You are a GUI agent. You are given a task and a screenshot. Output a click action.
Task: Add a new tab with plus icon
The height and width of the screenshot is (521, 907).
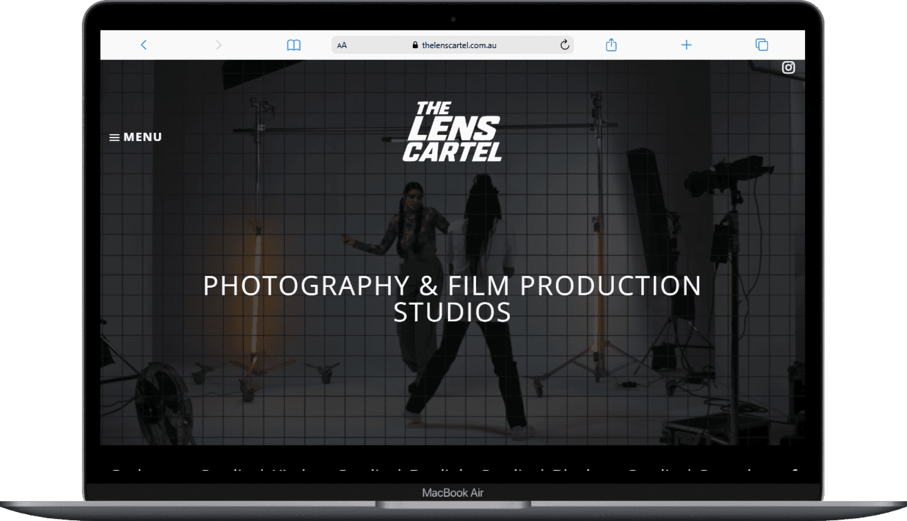point(686,45)
